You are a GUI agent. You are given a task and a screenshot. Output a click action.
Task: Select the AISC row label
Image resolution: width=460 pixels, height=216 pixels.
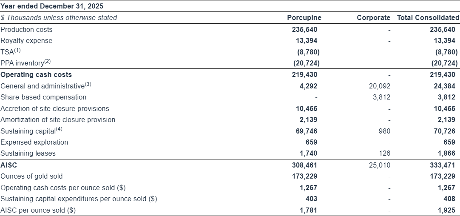(x=9, y=165)
